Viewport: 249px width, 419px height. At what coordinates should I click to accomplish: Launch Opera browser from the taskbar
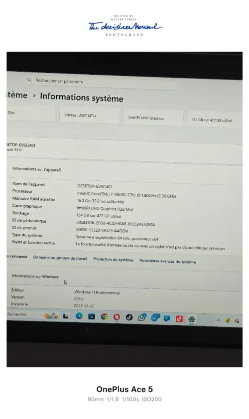point(117,317)
